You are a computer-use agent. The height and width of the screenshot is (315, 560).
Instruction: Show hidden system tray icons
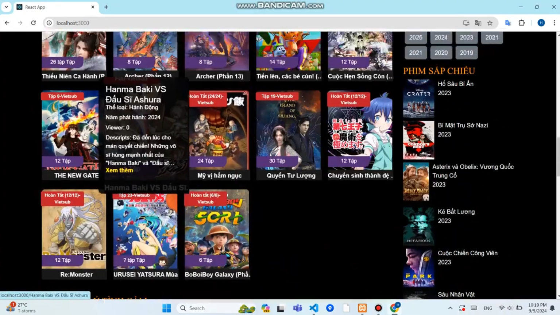(x=450, y=308)
